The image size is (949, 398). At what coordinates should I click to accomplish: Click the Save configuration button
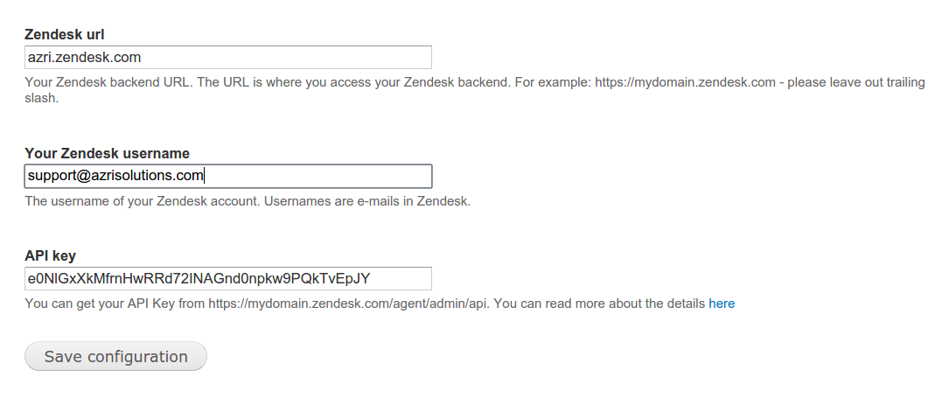[115, 356]
